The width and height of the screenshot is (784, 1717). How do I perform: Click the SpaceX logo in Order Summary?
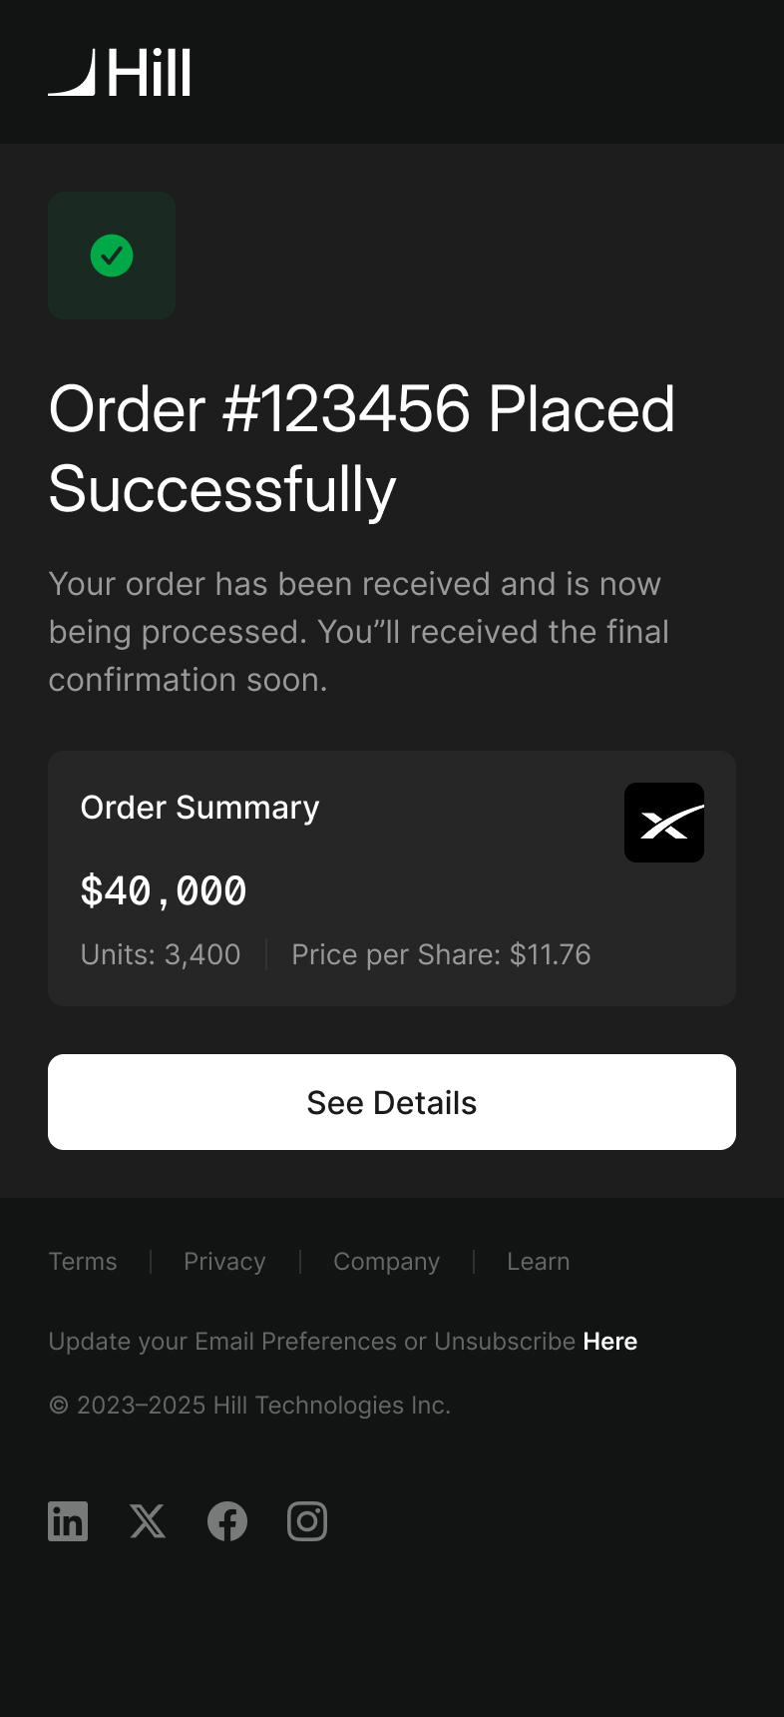pyautogui.click(x=664, y=823)
